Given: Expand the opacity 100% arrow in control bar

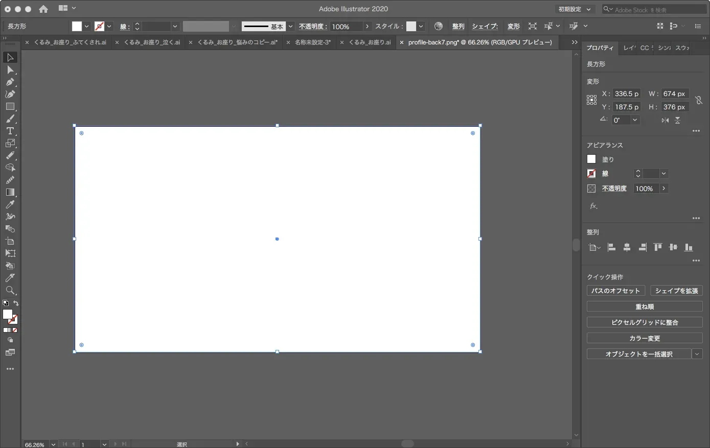Looking at the screenshot, I should click(367, 27).
